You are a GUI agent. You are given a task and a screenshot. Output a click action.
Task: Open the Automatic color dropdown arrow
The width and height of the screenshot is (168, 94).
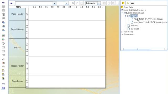coord(99,3)
